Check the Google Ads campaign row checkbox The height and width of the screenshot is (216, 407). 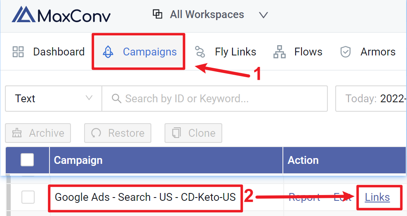tap(28, 197)
